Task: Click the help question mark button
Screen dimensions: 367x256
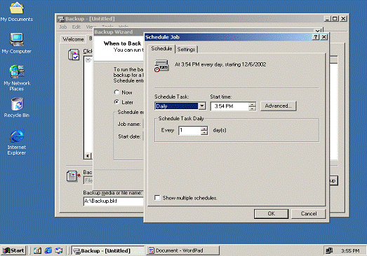Action: tap(316, 37)
